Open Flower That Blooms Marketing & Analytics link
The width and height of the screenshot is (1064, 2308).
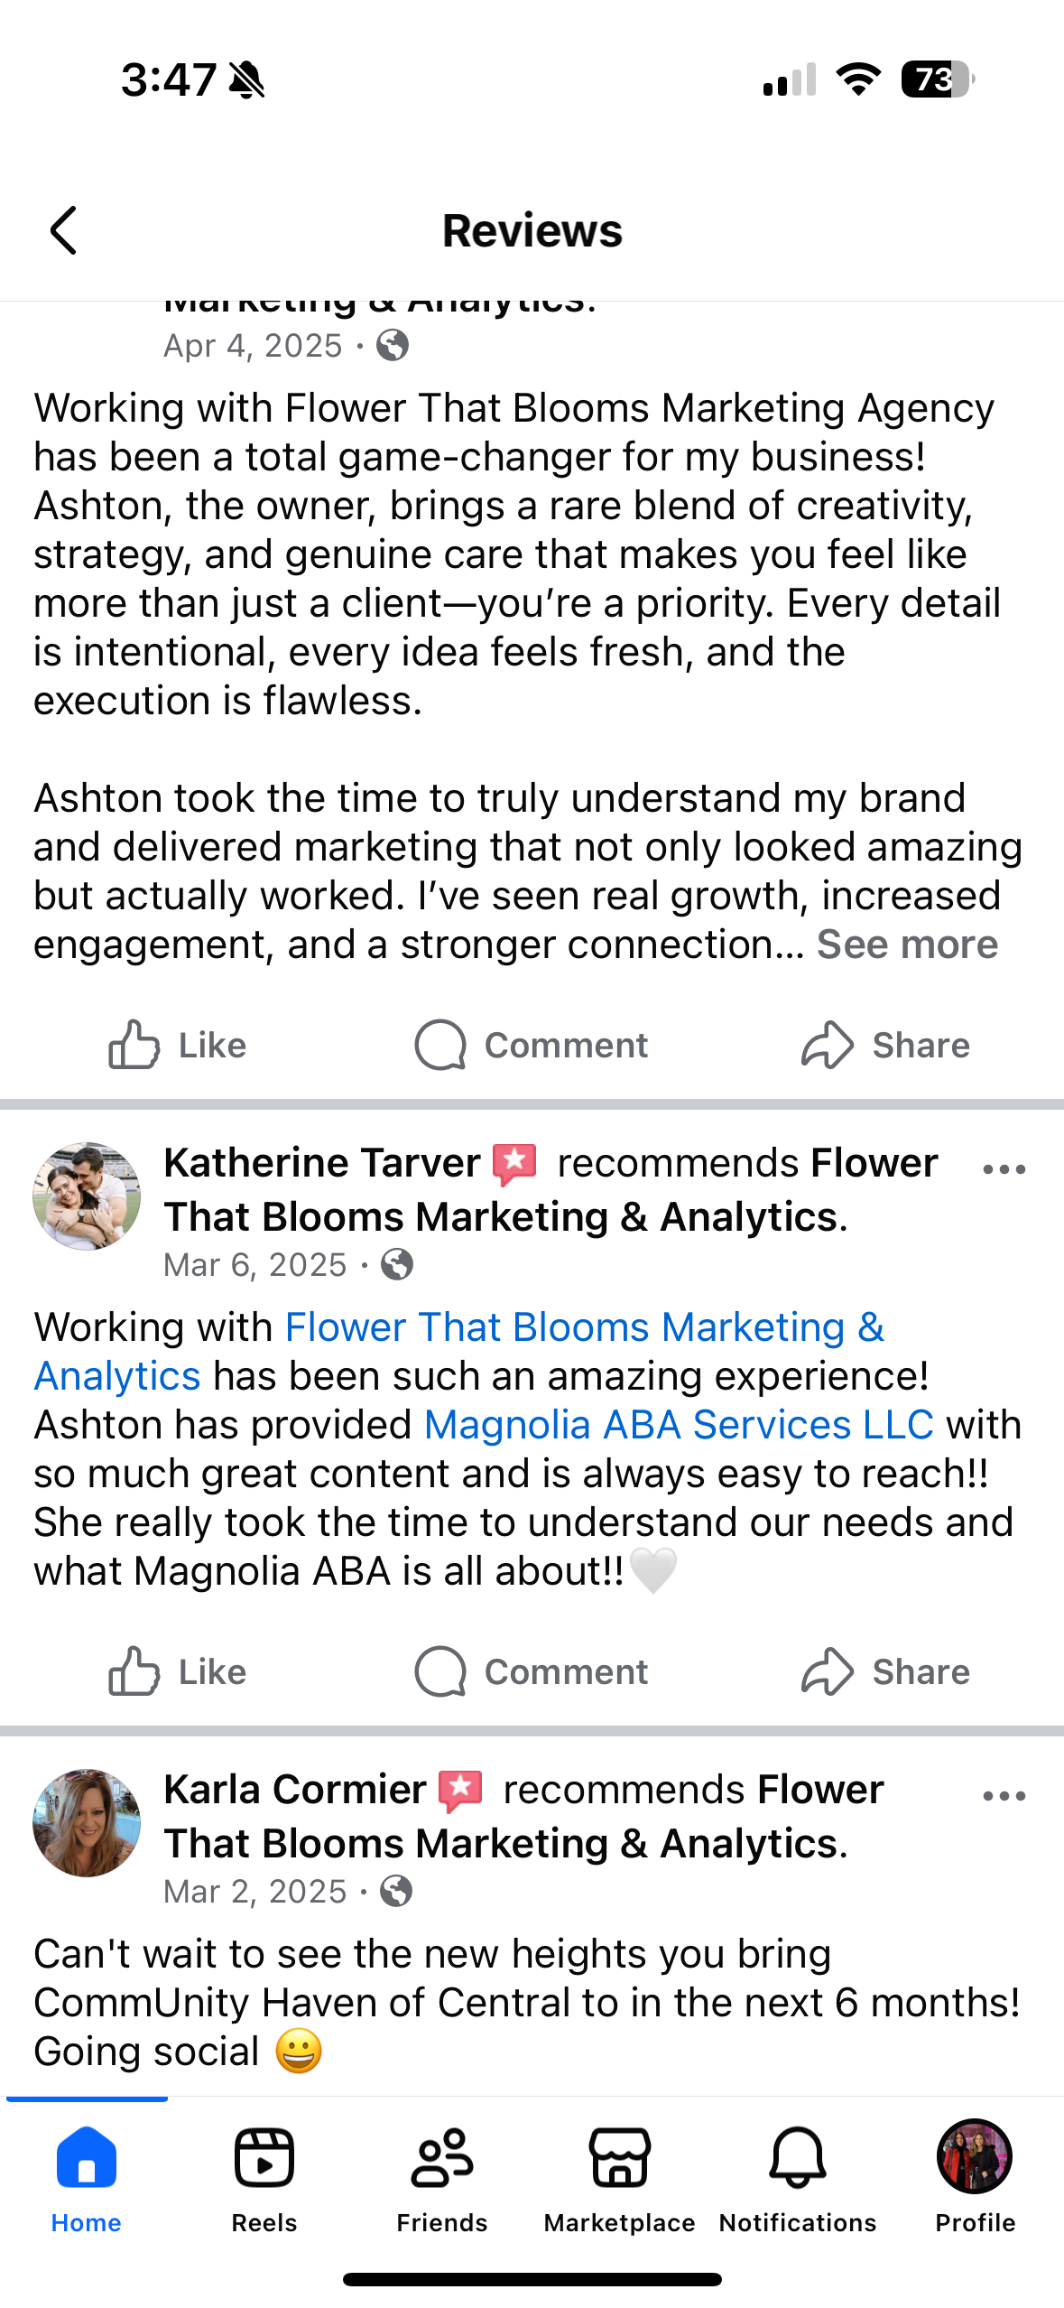458,1352
